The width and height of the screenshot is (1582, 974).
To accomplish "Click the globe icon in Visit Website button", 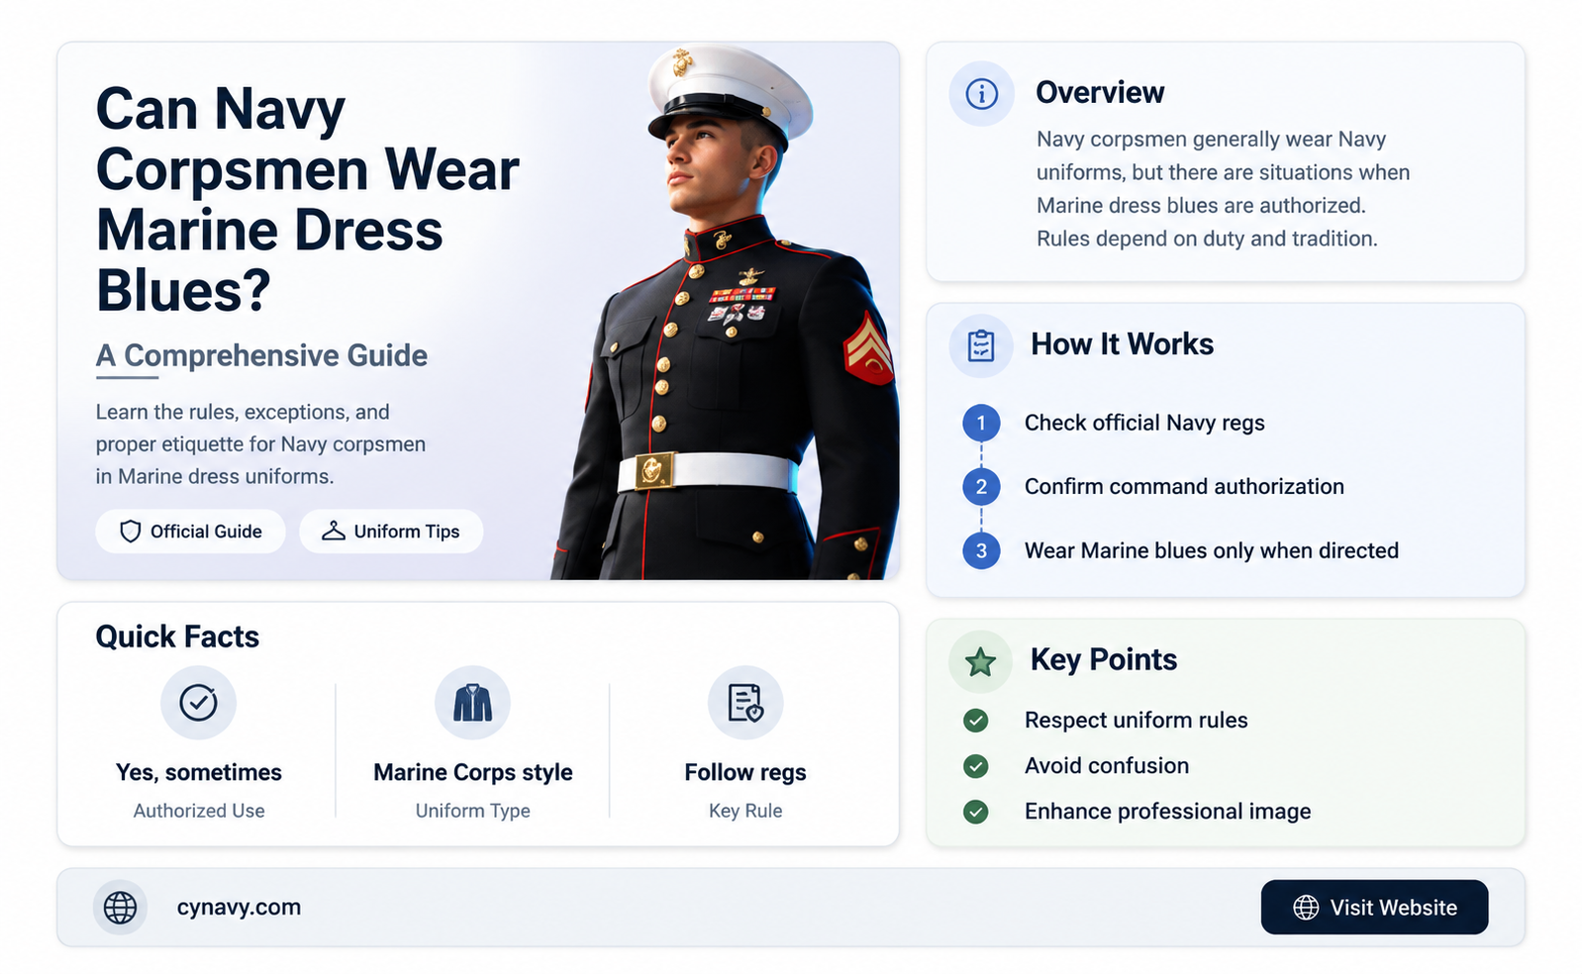I will tap(1306, 908).
